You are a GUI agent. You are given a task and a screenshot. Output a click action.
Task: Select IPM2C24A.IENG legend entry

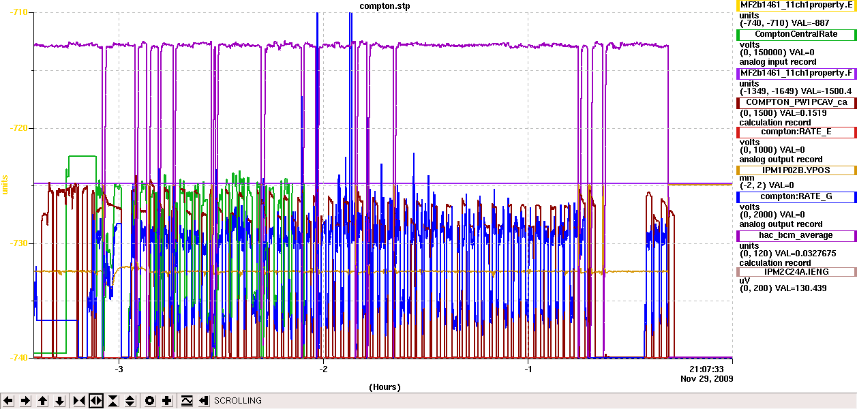coord(797,271)
